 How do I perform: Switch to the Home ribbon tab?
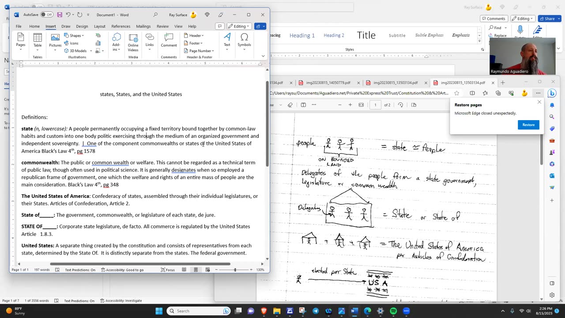[34, 26]
